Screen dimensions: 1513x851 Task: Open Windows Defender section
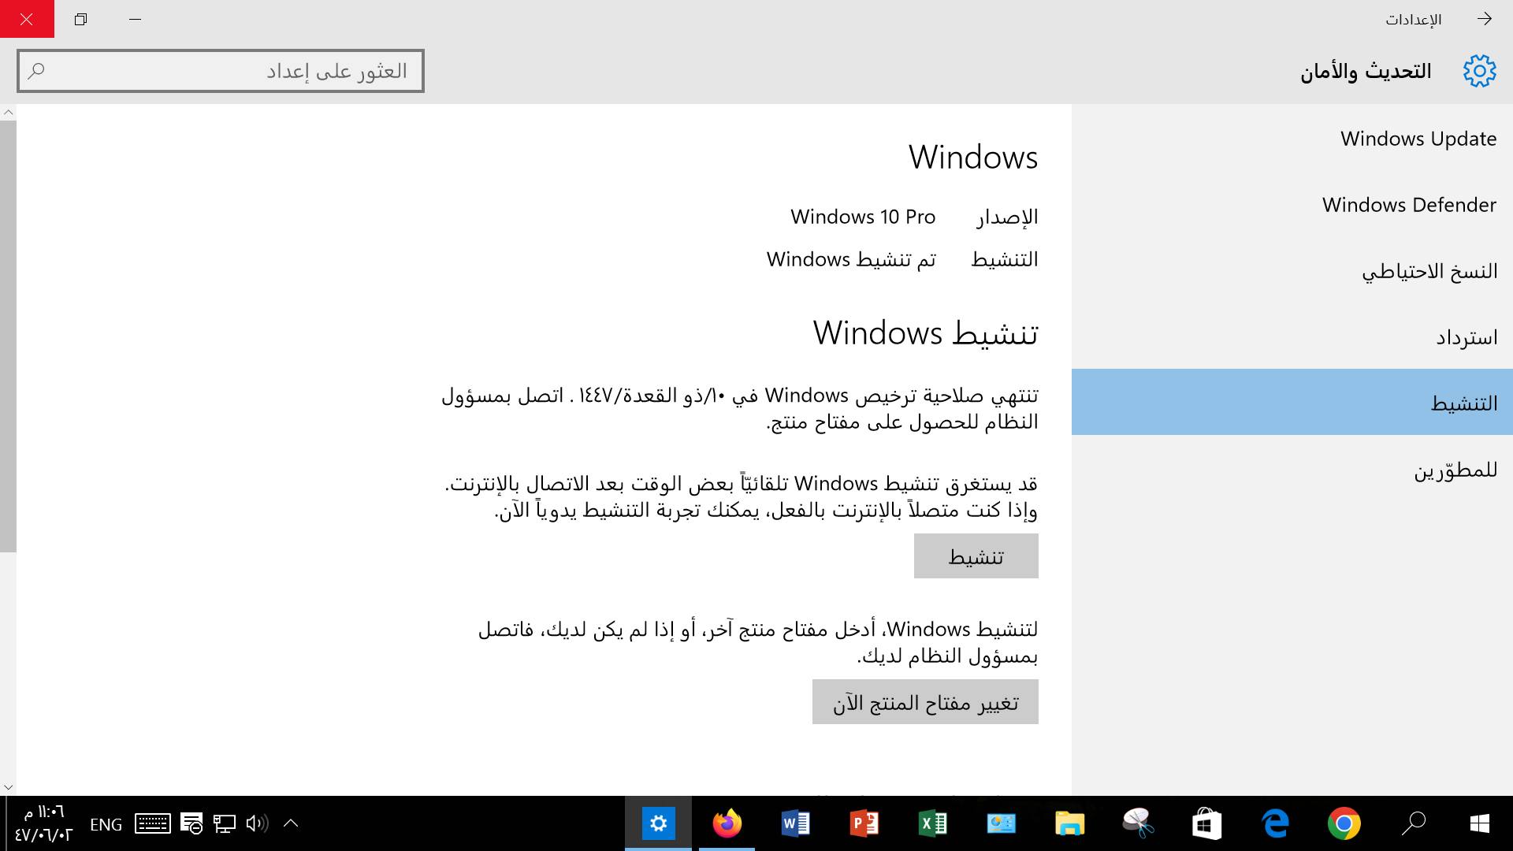tap(1292, 205)
